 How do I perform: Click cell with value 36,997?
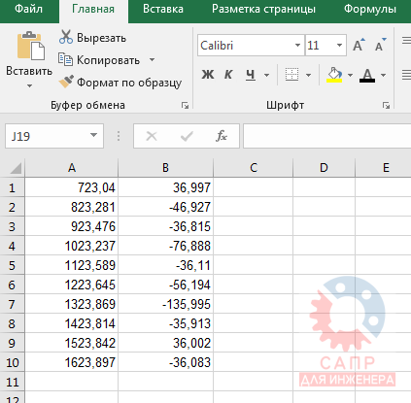click(x=165, y=187)
